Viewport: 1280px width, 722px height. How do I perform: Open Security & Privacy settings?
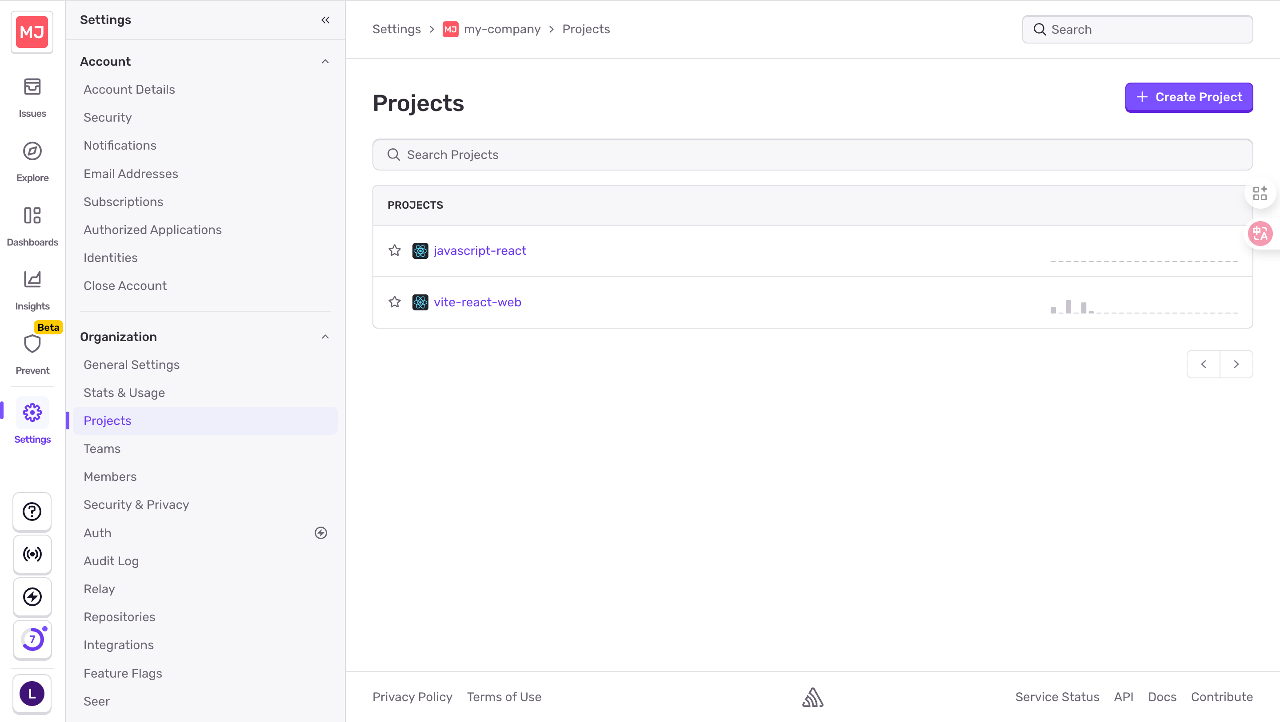point(136,505)
